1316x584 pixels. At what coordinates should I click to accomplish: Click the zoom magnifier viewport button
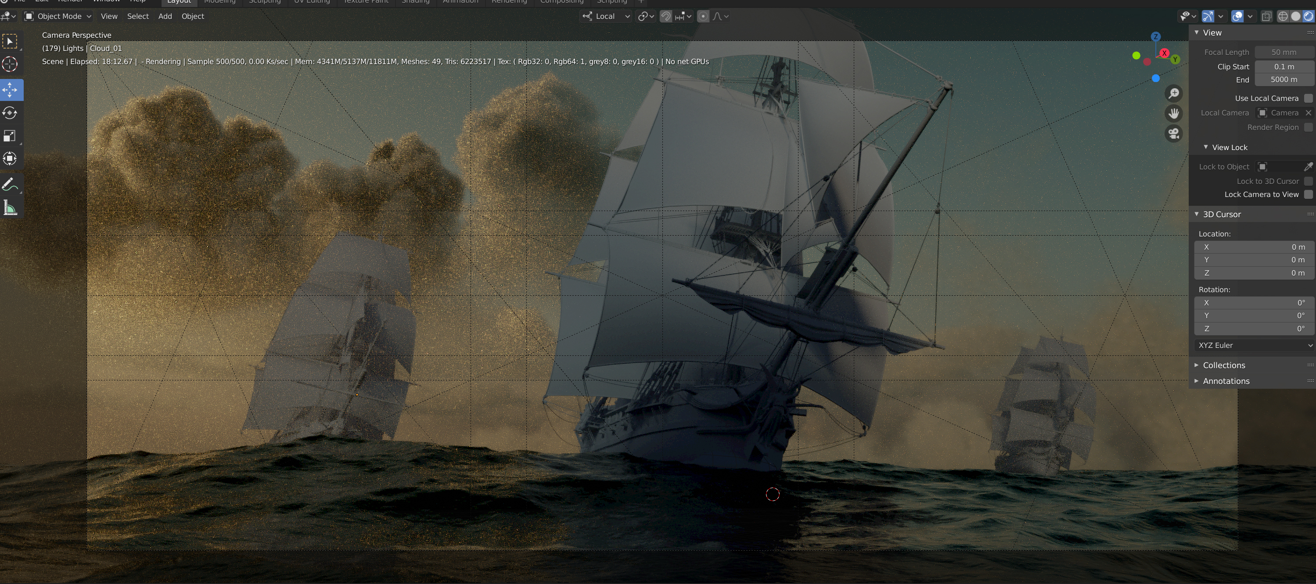click(x=1173, y=93)
